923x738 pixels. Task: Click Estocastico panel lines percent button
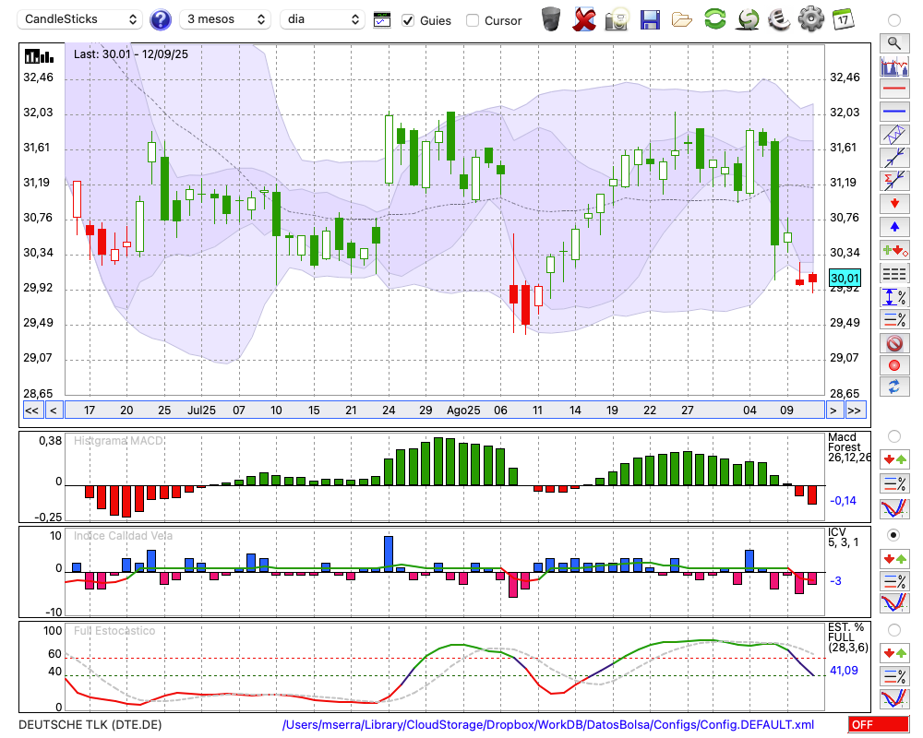coord(894,675)
